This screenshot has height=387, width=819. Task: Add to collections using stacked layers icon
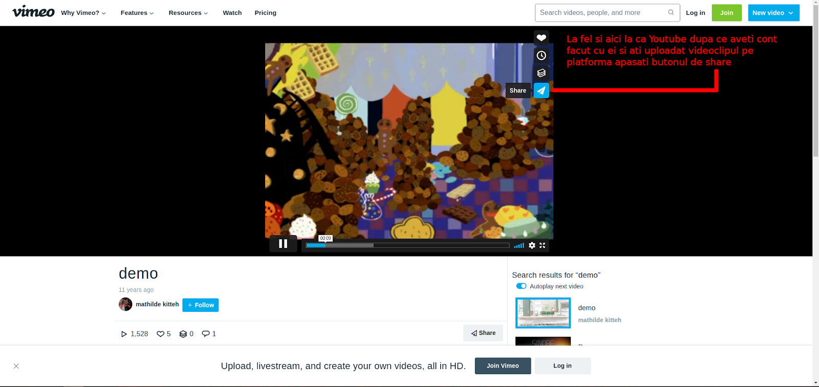pos(542,73)
